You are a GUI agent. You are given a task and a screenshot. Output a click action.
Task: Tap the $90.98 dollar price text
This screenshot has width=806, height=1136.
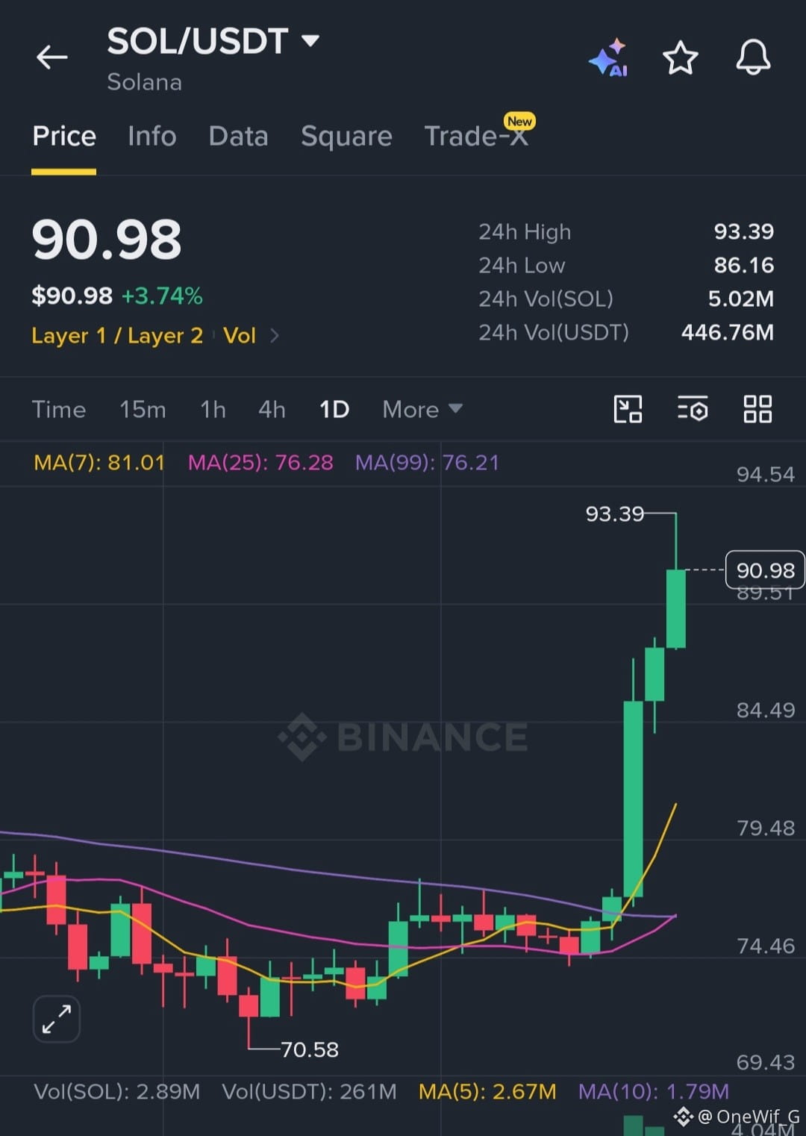click(x=72, y=296)
